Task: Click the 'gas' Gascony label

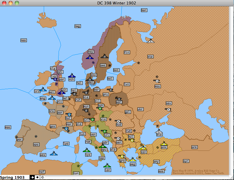Action: 53,126
